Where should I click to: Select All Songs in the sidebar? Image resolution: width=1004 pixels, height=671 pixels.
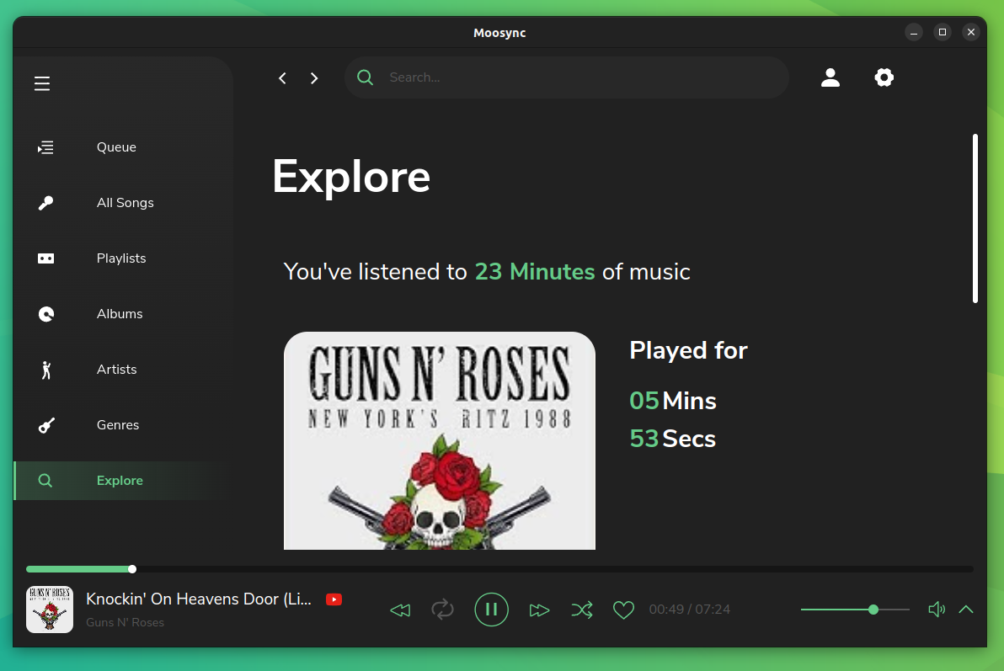125,202
